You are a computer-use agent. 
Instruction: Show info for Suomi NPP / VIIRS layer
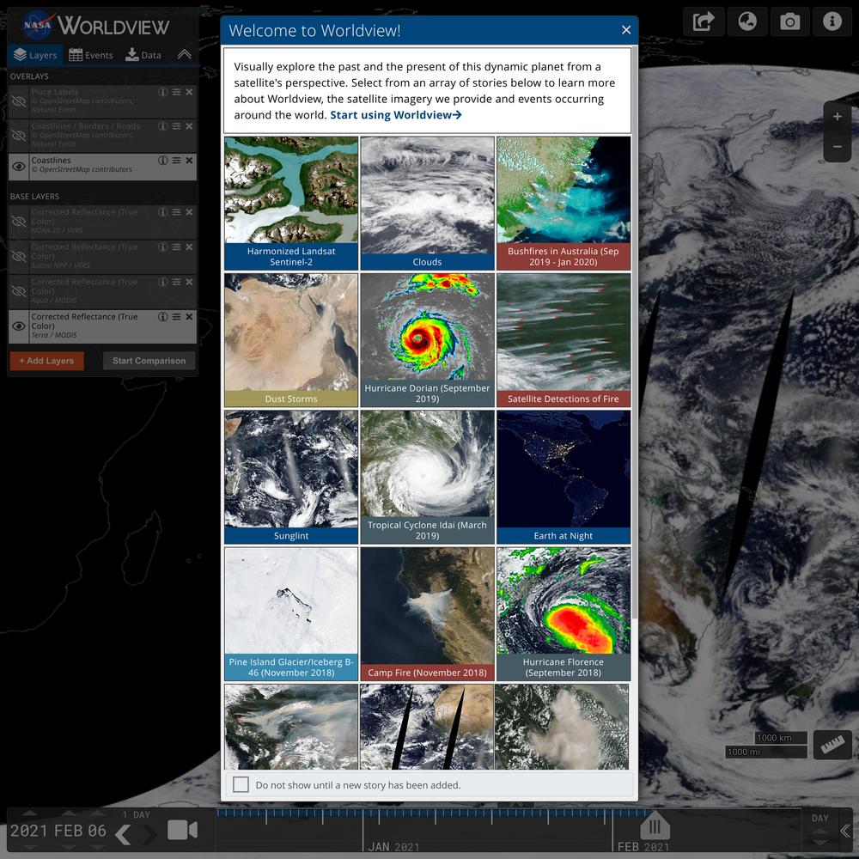point(162,247)
